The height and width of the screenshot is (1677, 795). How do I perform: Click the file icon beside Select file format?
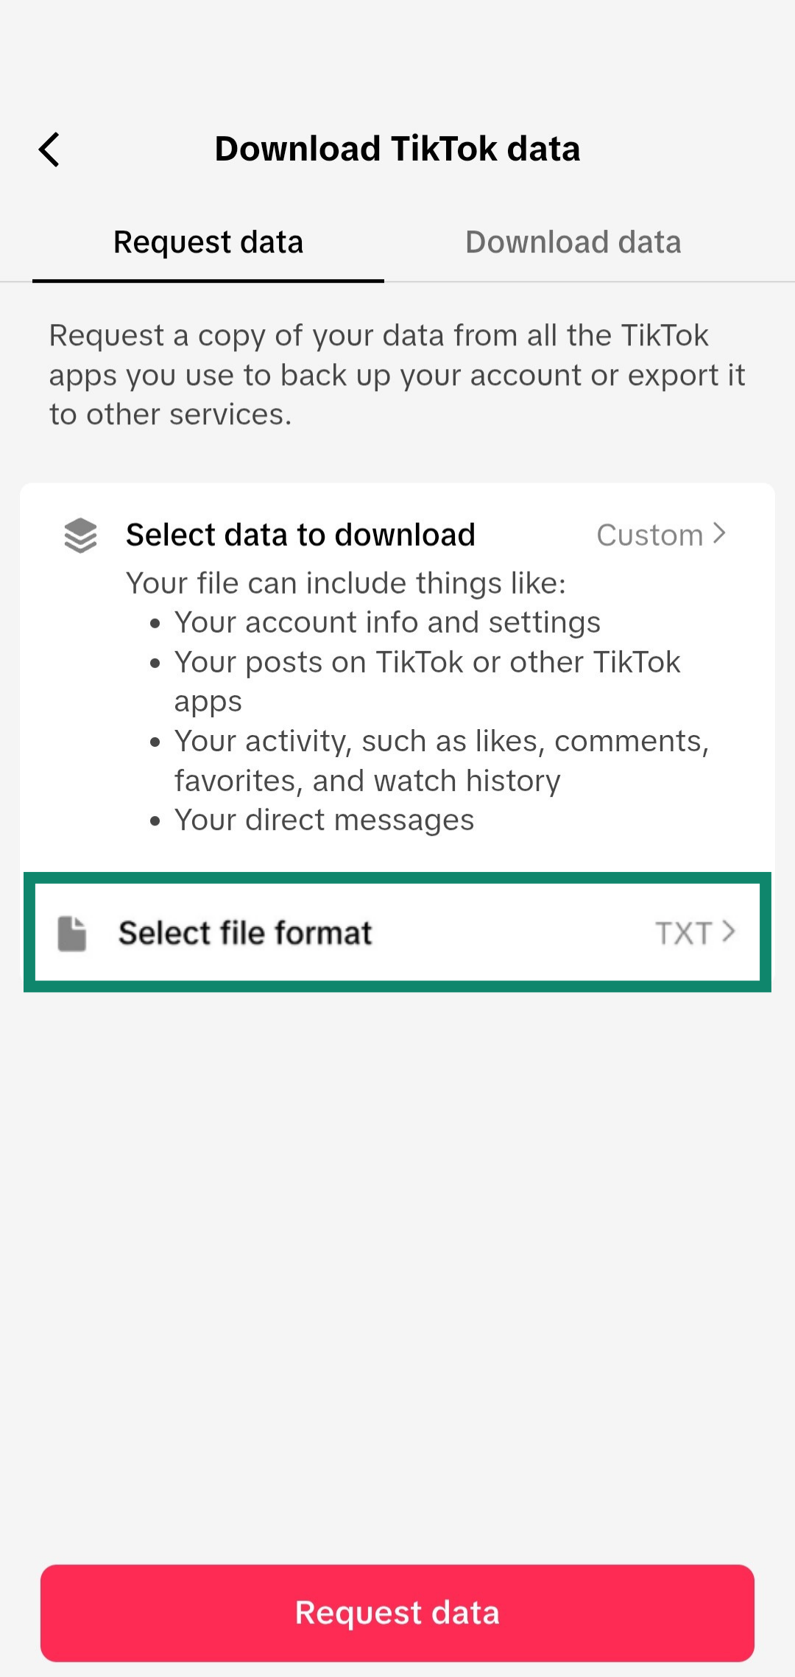point(73,932)
